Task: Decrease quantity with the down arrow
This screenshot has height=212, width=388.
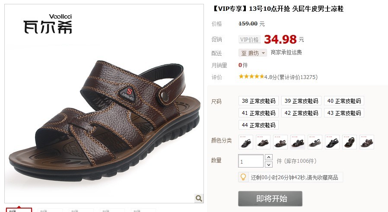Action: click(269, 165)
